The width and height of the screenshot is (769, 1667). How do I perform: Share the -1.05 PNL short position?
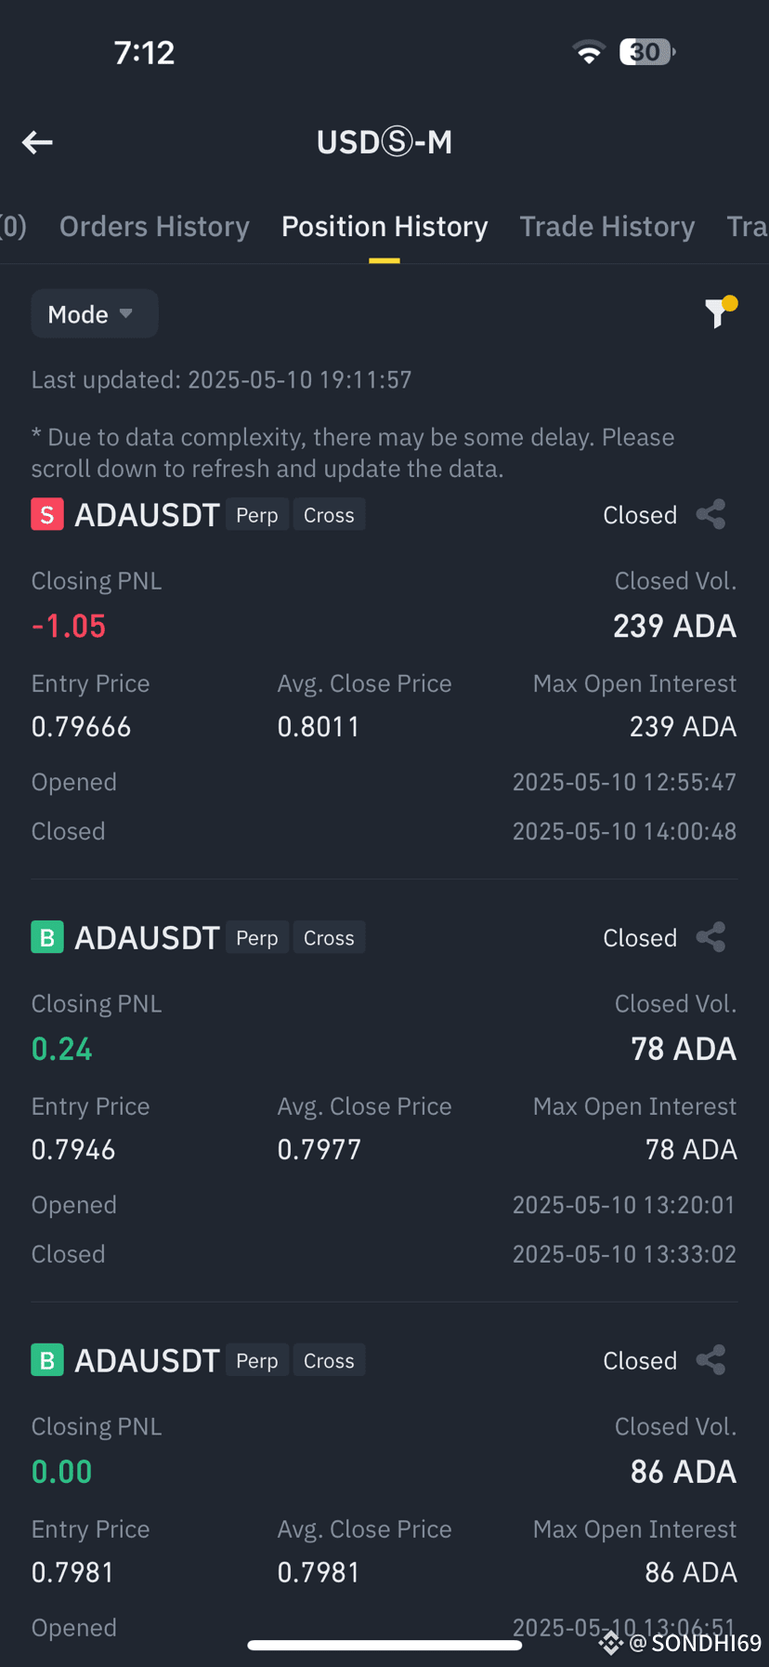tap(711, 514)
